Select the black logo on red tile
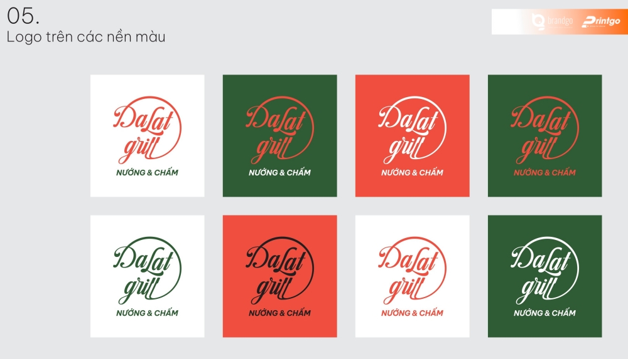The image size is (628, 359). click(x=279, y=276)
